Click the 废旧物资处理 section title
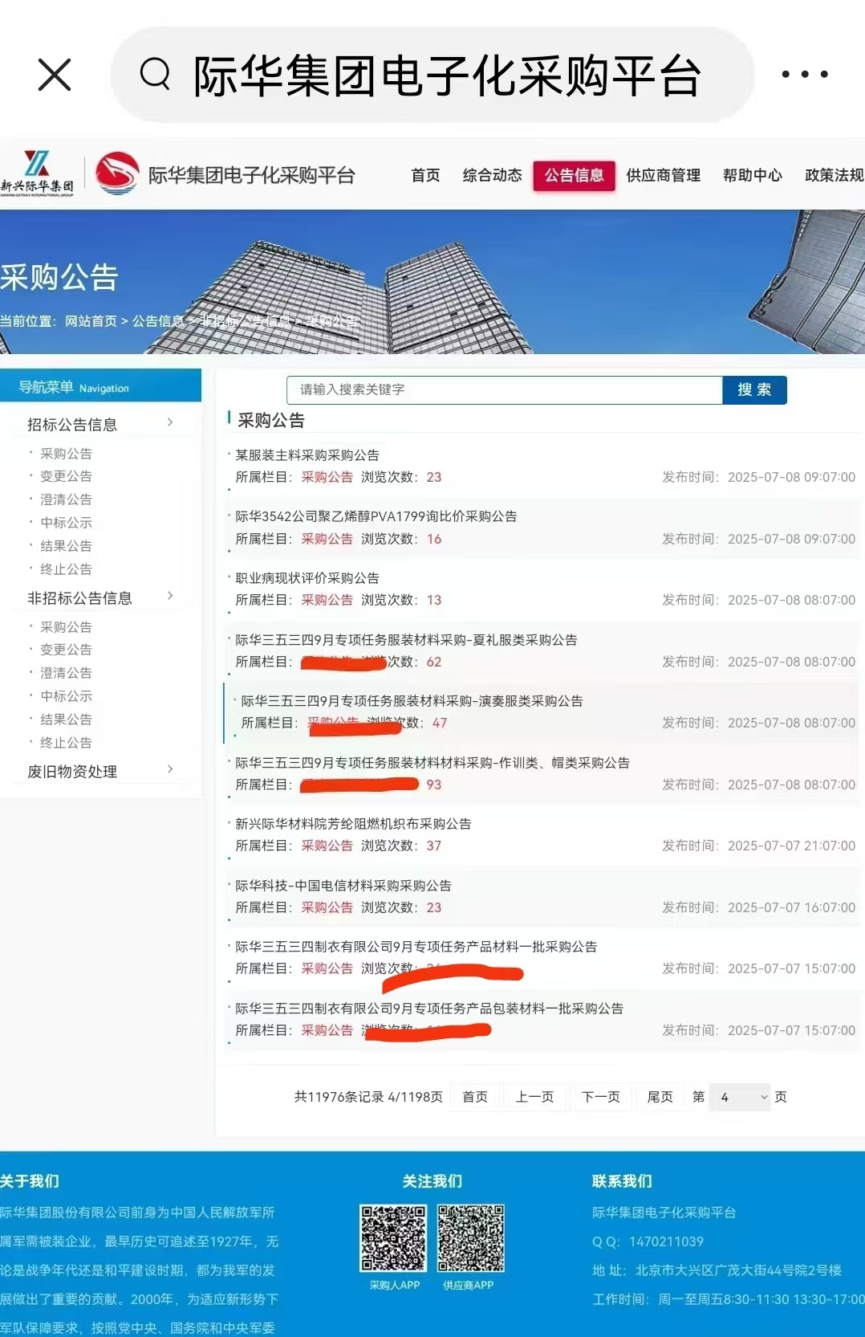This screenshot has width=865, height=1337. pyautogui.click(x=72, y=771)
